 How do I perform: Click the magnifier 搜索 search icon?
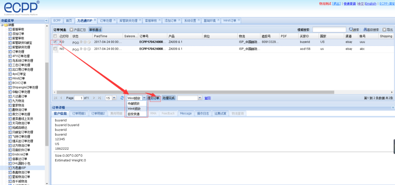tap(351, 30)
